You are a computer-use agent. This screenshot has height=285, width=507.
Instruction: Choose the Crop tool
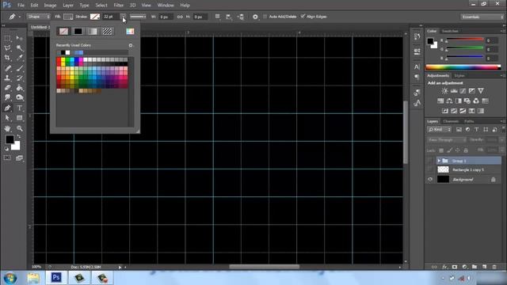(x=7, y=58)
